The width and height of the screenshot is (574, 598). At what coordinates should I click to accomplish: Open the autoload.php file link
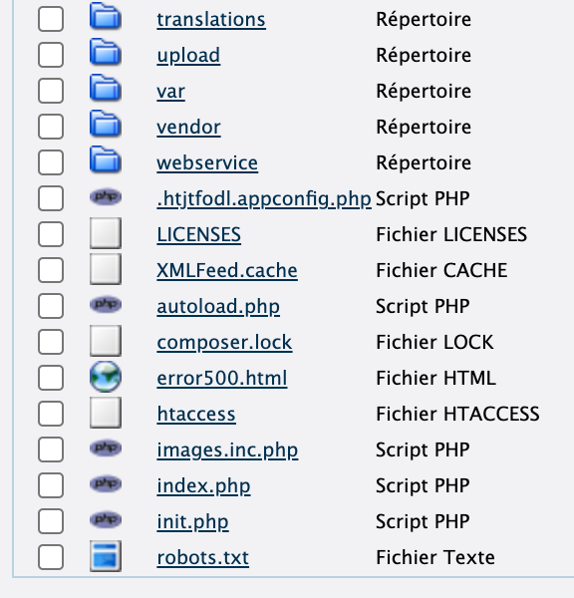point(218,307)
